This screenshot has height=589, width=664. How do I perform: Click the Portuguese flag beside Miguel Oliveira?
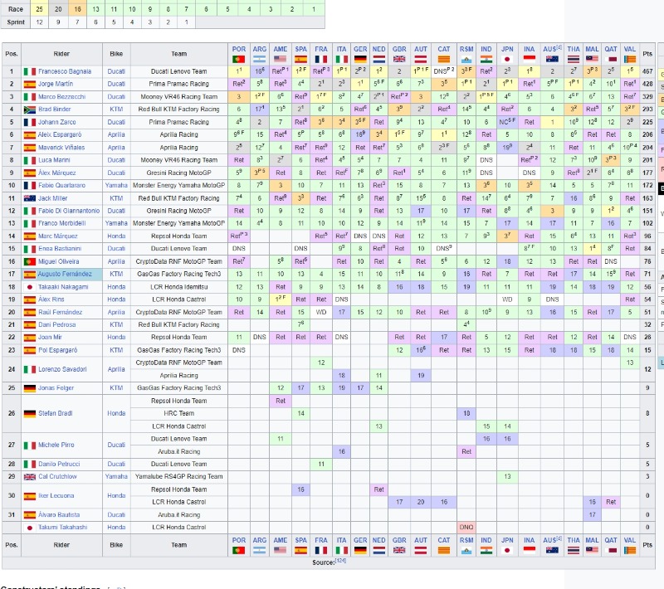tap(30, 261)
